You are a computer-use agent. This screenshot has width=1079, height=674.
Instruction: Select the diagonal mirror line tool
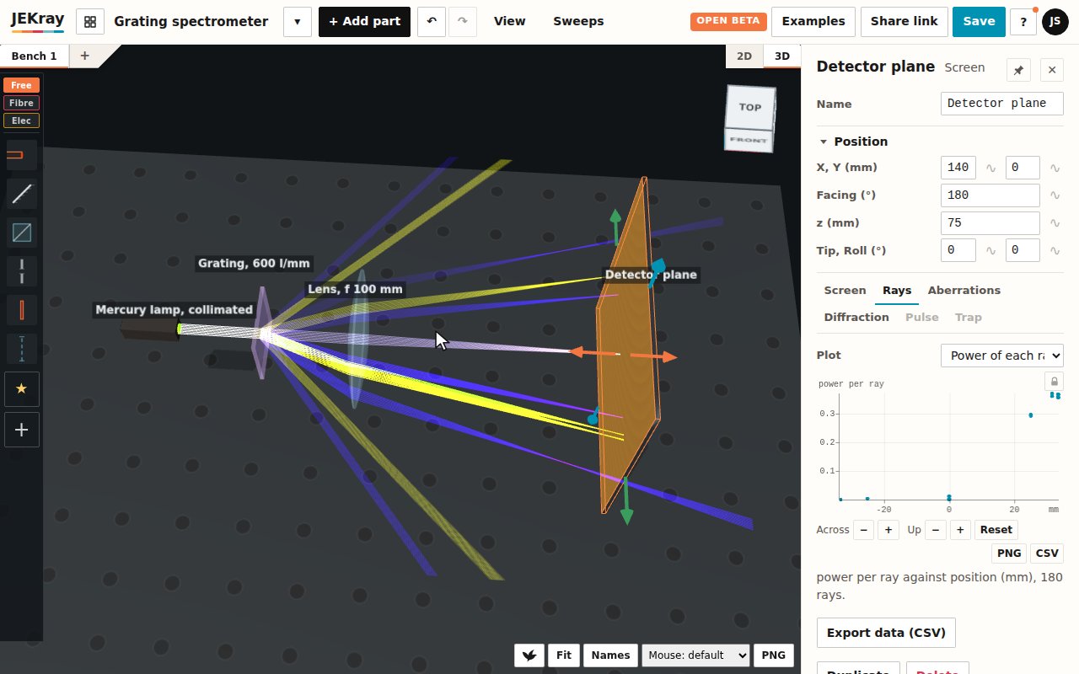tap(22, 194)
